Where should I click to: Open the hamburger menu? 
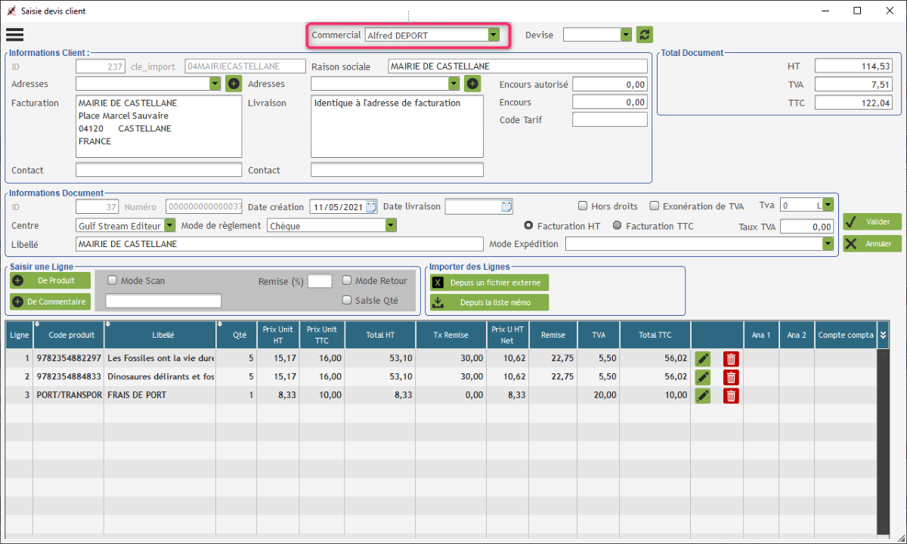(14, 35)
